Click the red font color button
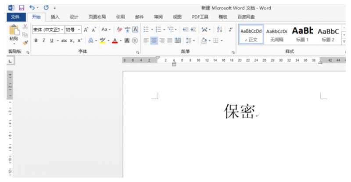The image size is (351, 182). click(x=114, y=40)
